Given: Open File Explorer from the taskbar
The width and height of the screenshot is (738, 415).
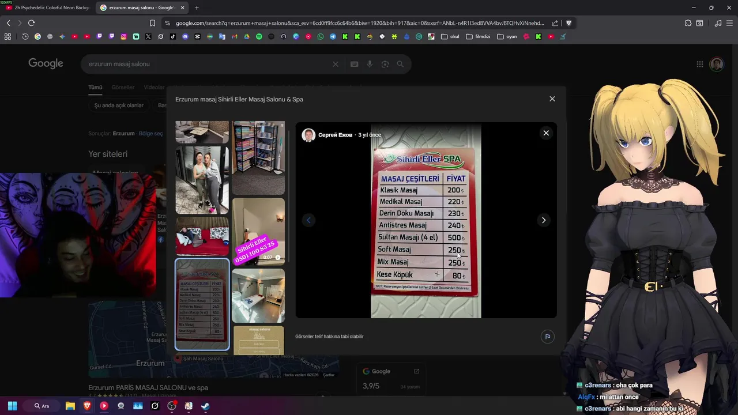Looking at the screenshot, I should pos(70,406).
